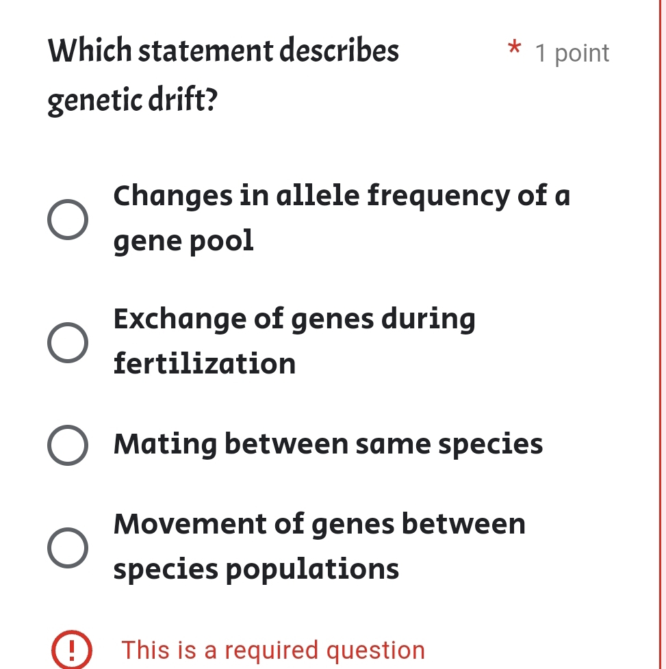This screenshot has width=666, height=669.
Task: Click the red required asterisk
Action: pos(514,49)
